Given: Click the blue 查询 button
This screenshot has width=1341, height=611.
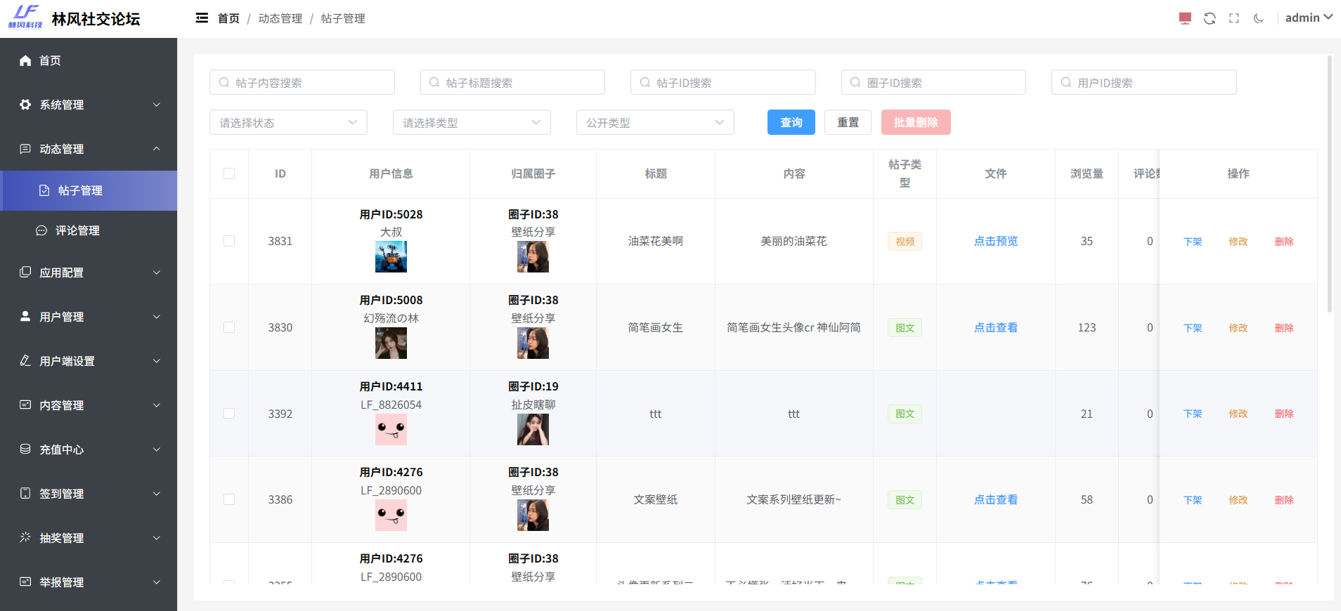Looking at the screenshot, I should [791, 122].
